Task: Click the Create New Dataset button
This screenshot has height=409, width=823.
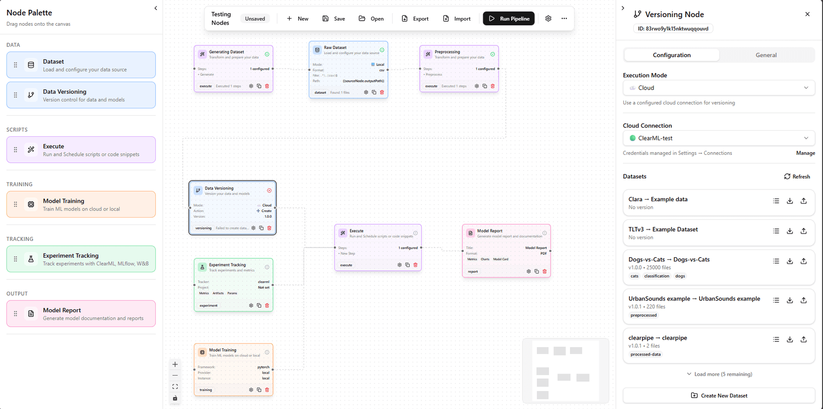Action: [x=719, y=396]
